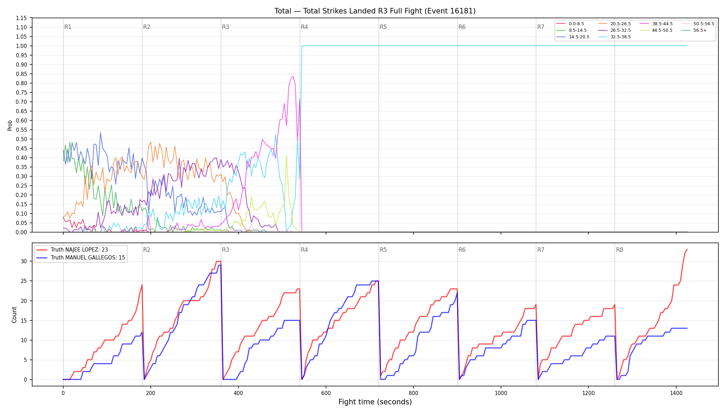Viewport: 726px width, 414px height.
Task: Click the 1000 tick on fight time axis
Action: coord(501,393)
